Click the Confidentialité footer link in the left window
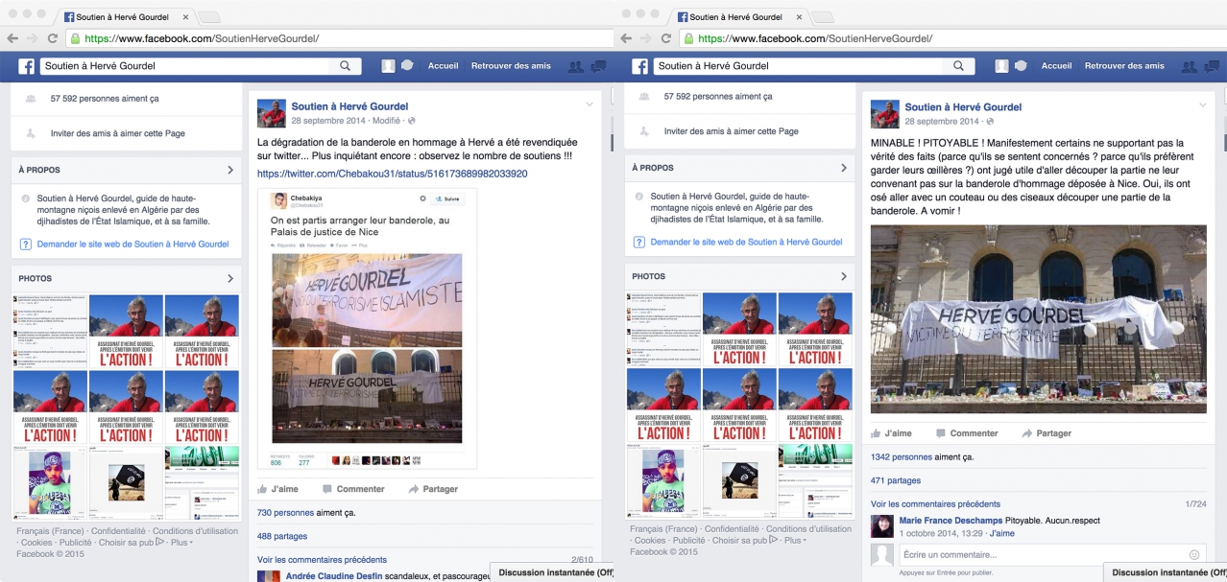Image resolution: width=1227 pixels, height=582 pixels. (x=118, y=531)
